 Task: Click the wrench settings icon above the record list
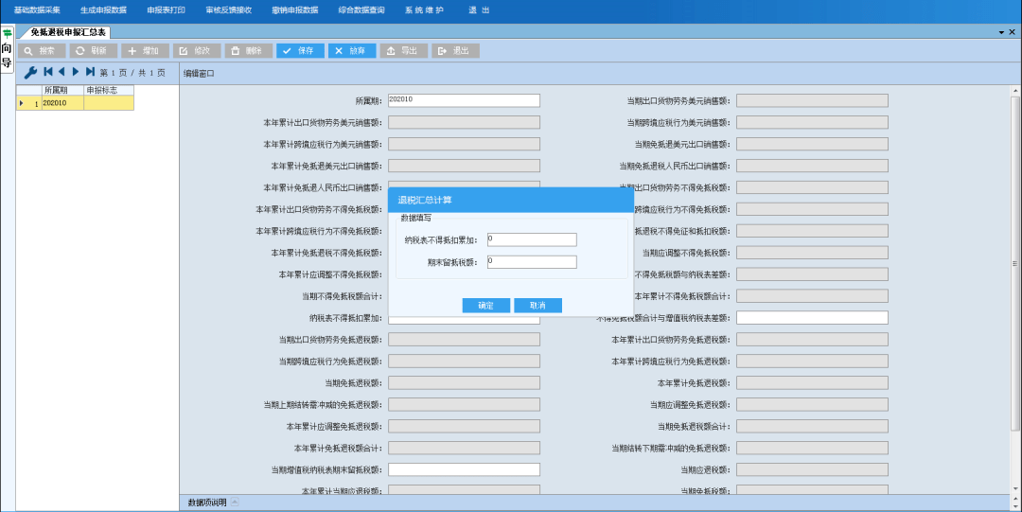point(30,72)
